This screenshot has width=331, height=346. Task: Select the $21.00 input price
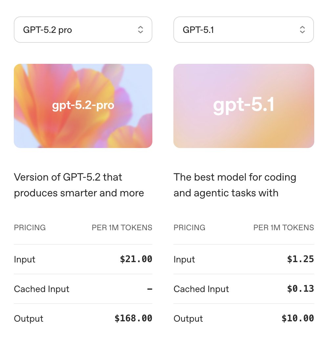[136, 259]
